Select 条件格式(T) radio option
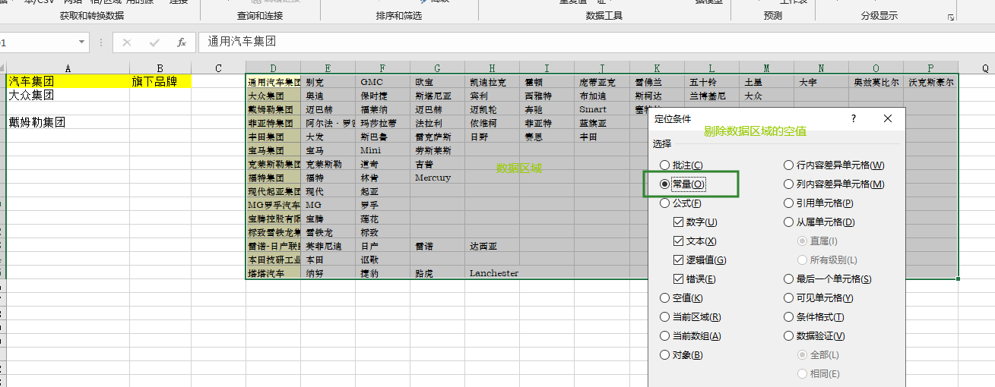This screenshot has height=387, width=995. click(x=815, y=317)
